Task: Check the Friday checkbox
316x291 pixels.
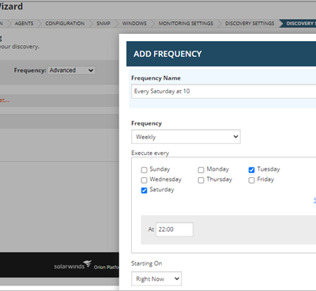Action: pos(251,180)
